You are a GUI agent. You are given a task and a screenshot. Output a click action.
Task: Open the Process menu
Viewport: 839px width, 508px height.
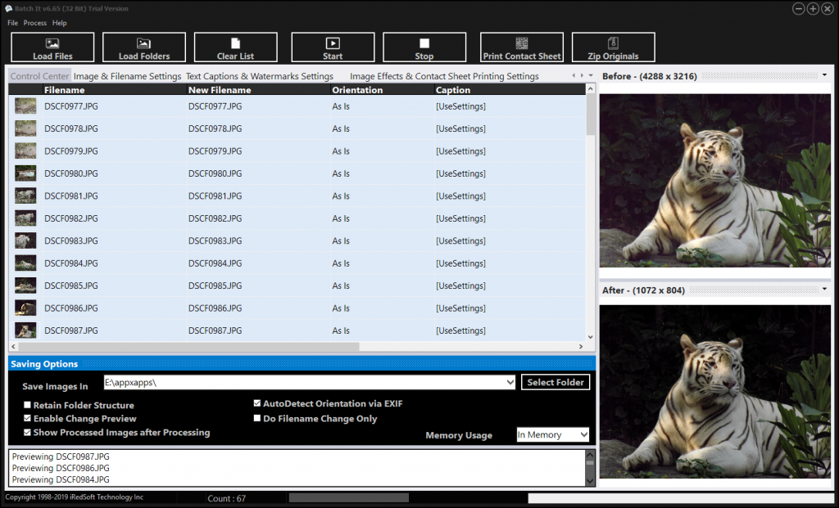point(34,23)
